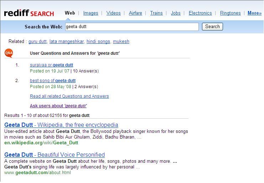Open related search 'hindi songs'
Viewport: 264px width, 183px height.
98,41
